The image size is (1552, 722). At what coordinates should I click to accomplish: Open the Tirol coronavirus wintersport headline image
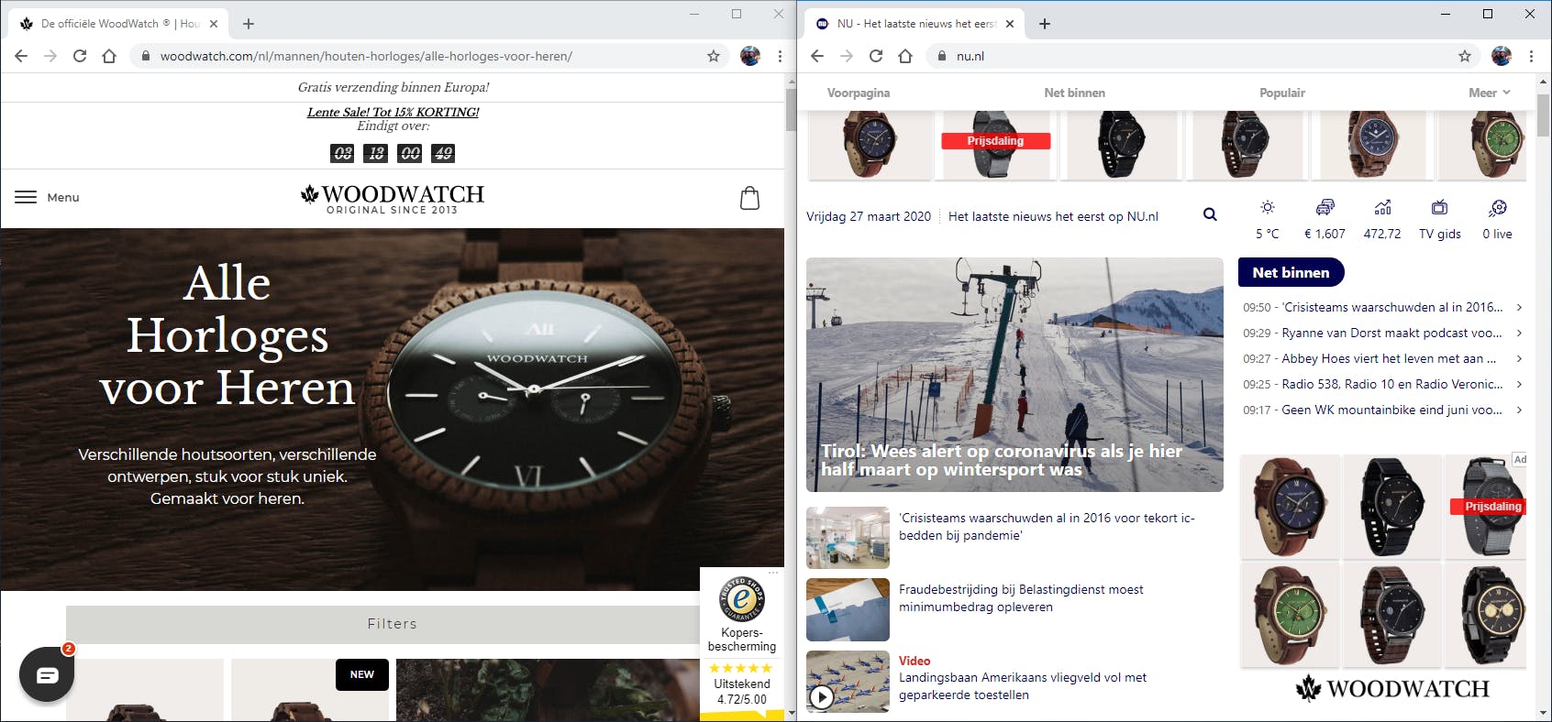click(1014, 375)
